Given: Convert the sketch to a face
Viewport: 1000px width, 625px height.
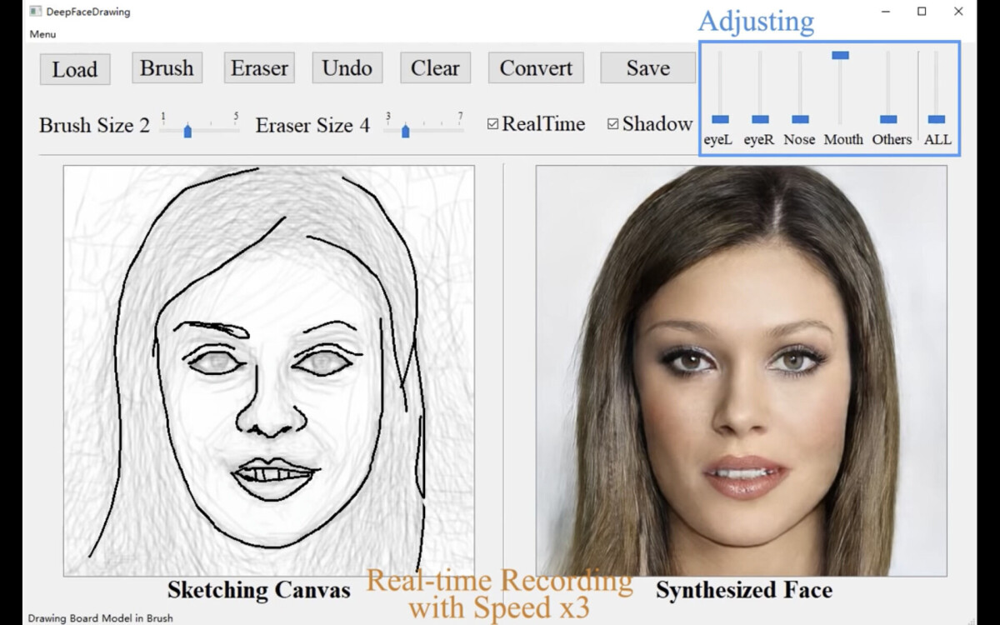Looking at the screenshot, I should pyautogui.click(x=536, y=67).
